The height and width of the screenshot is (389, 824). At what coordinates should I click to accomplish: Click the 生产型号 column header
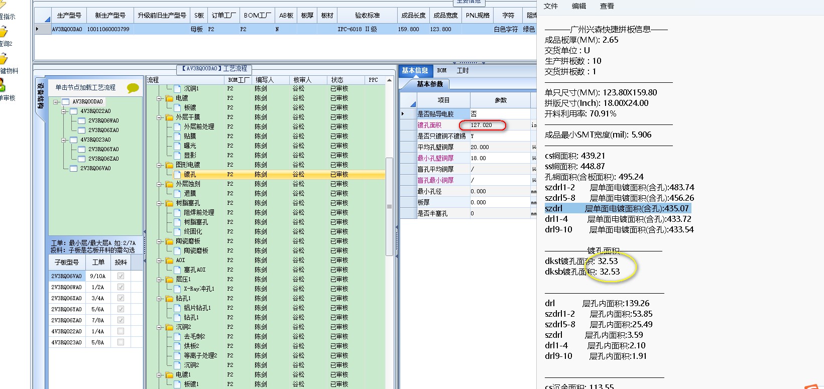coord(69,16)
